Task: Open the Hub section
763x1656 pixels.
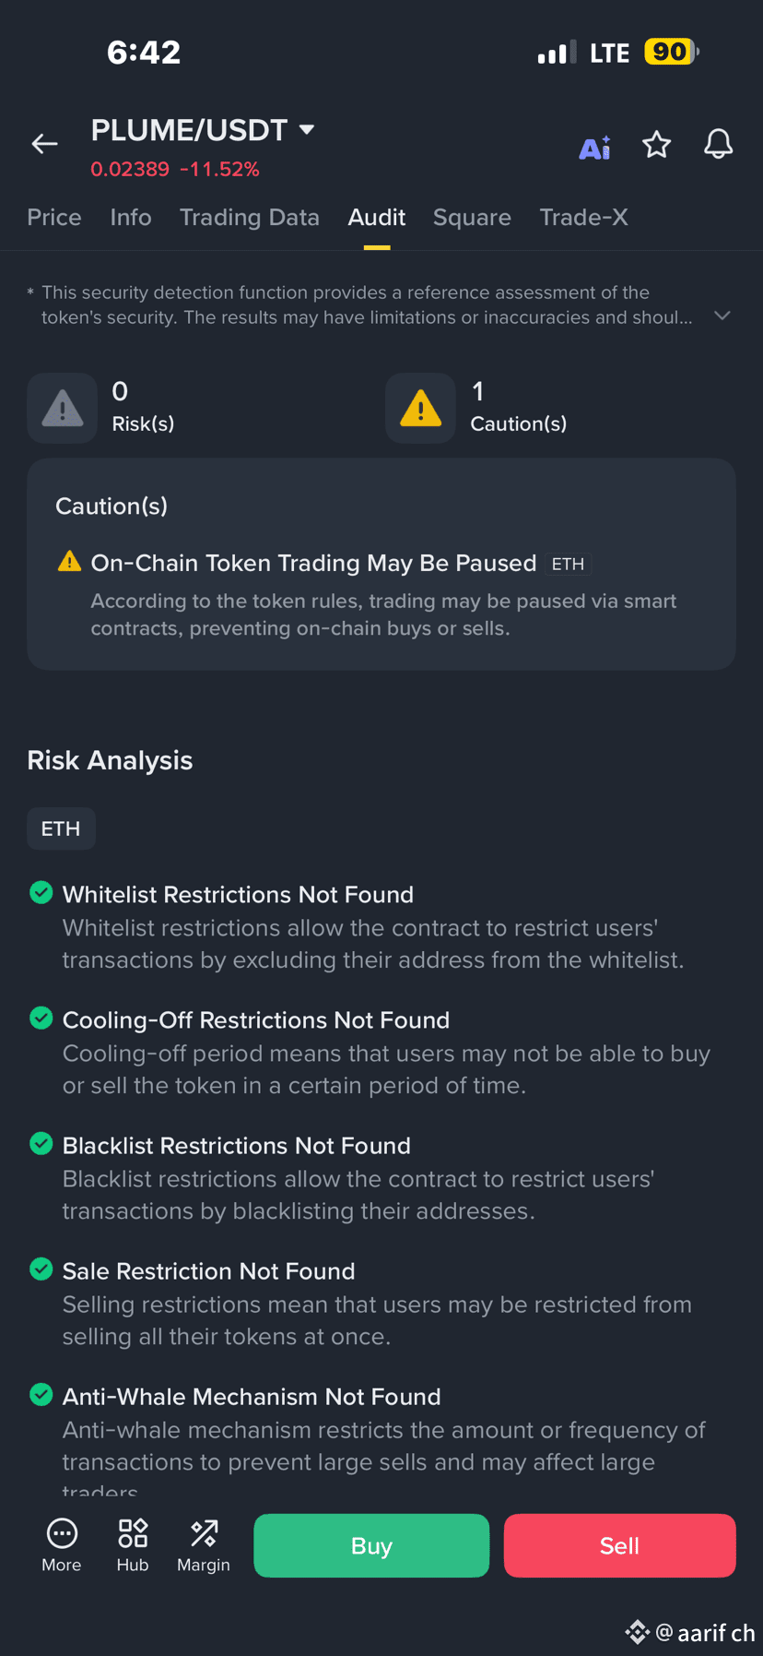Action: [132, 1544]
